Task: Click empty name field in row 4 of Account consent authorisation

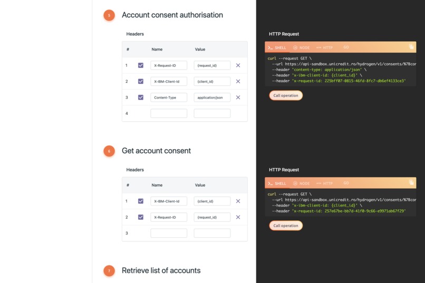Action: point(169,113)
